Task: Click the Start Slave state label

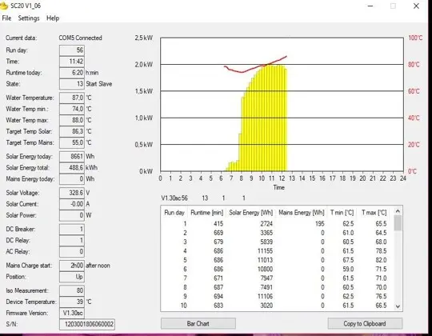Action: 99,84
